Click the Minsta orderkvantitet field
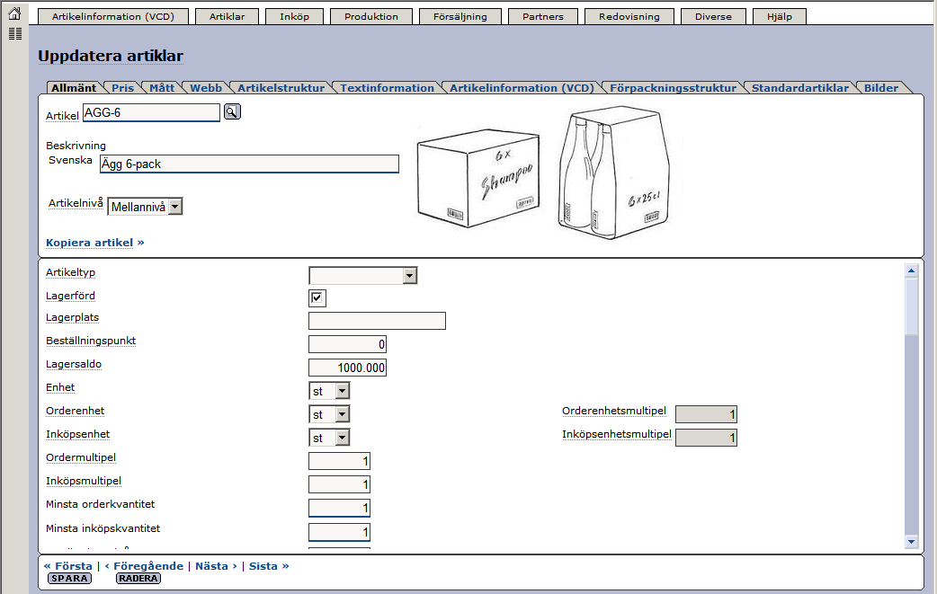937x594 pixels. point(339,508)
